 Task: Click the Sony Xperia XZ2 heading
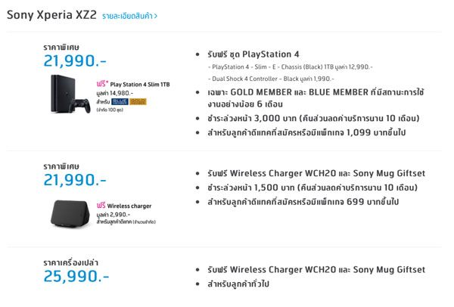[x=51, y=15]
